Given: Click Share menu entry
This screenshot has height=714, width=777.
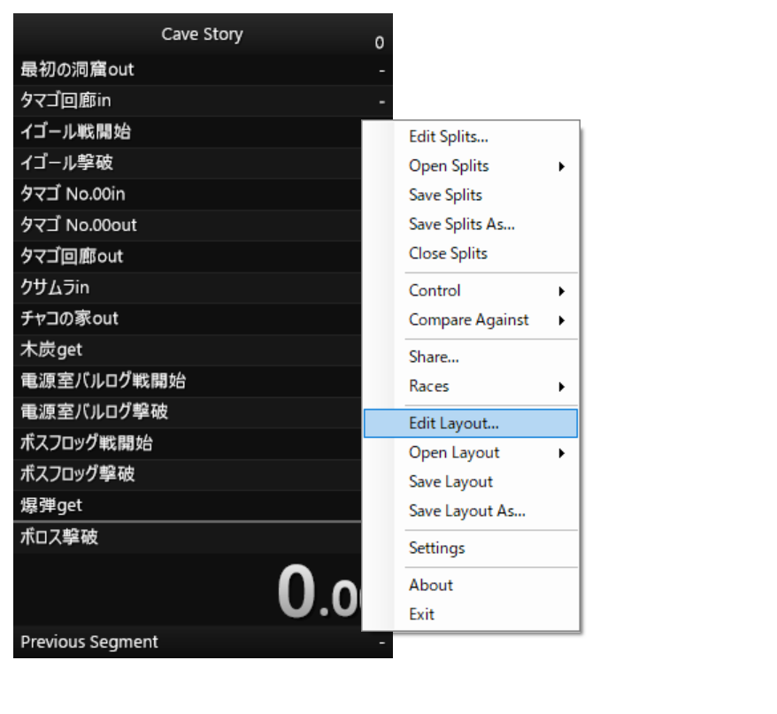Looking at the screenshot, I should (471, 357).
